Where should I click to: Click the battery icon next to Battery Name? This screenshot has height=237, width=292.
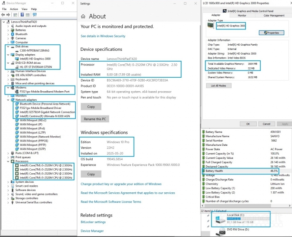pyautogui.click(x=203, y=132)
